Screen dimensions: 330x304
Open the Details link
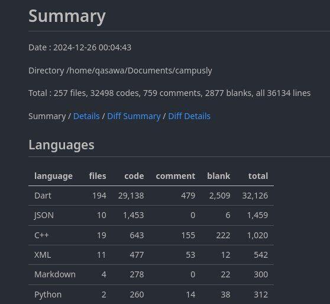pyautogui.click(x=86, y=116)
